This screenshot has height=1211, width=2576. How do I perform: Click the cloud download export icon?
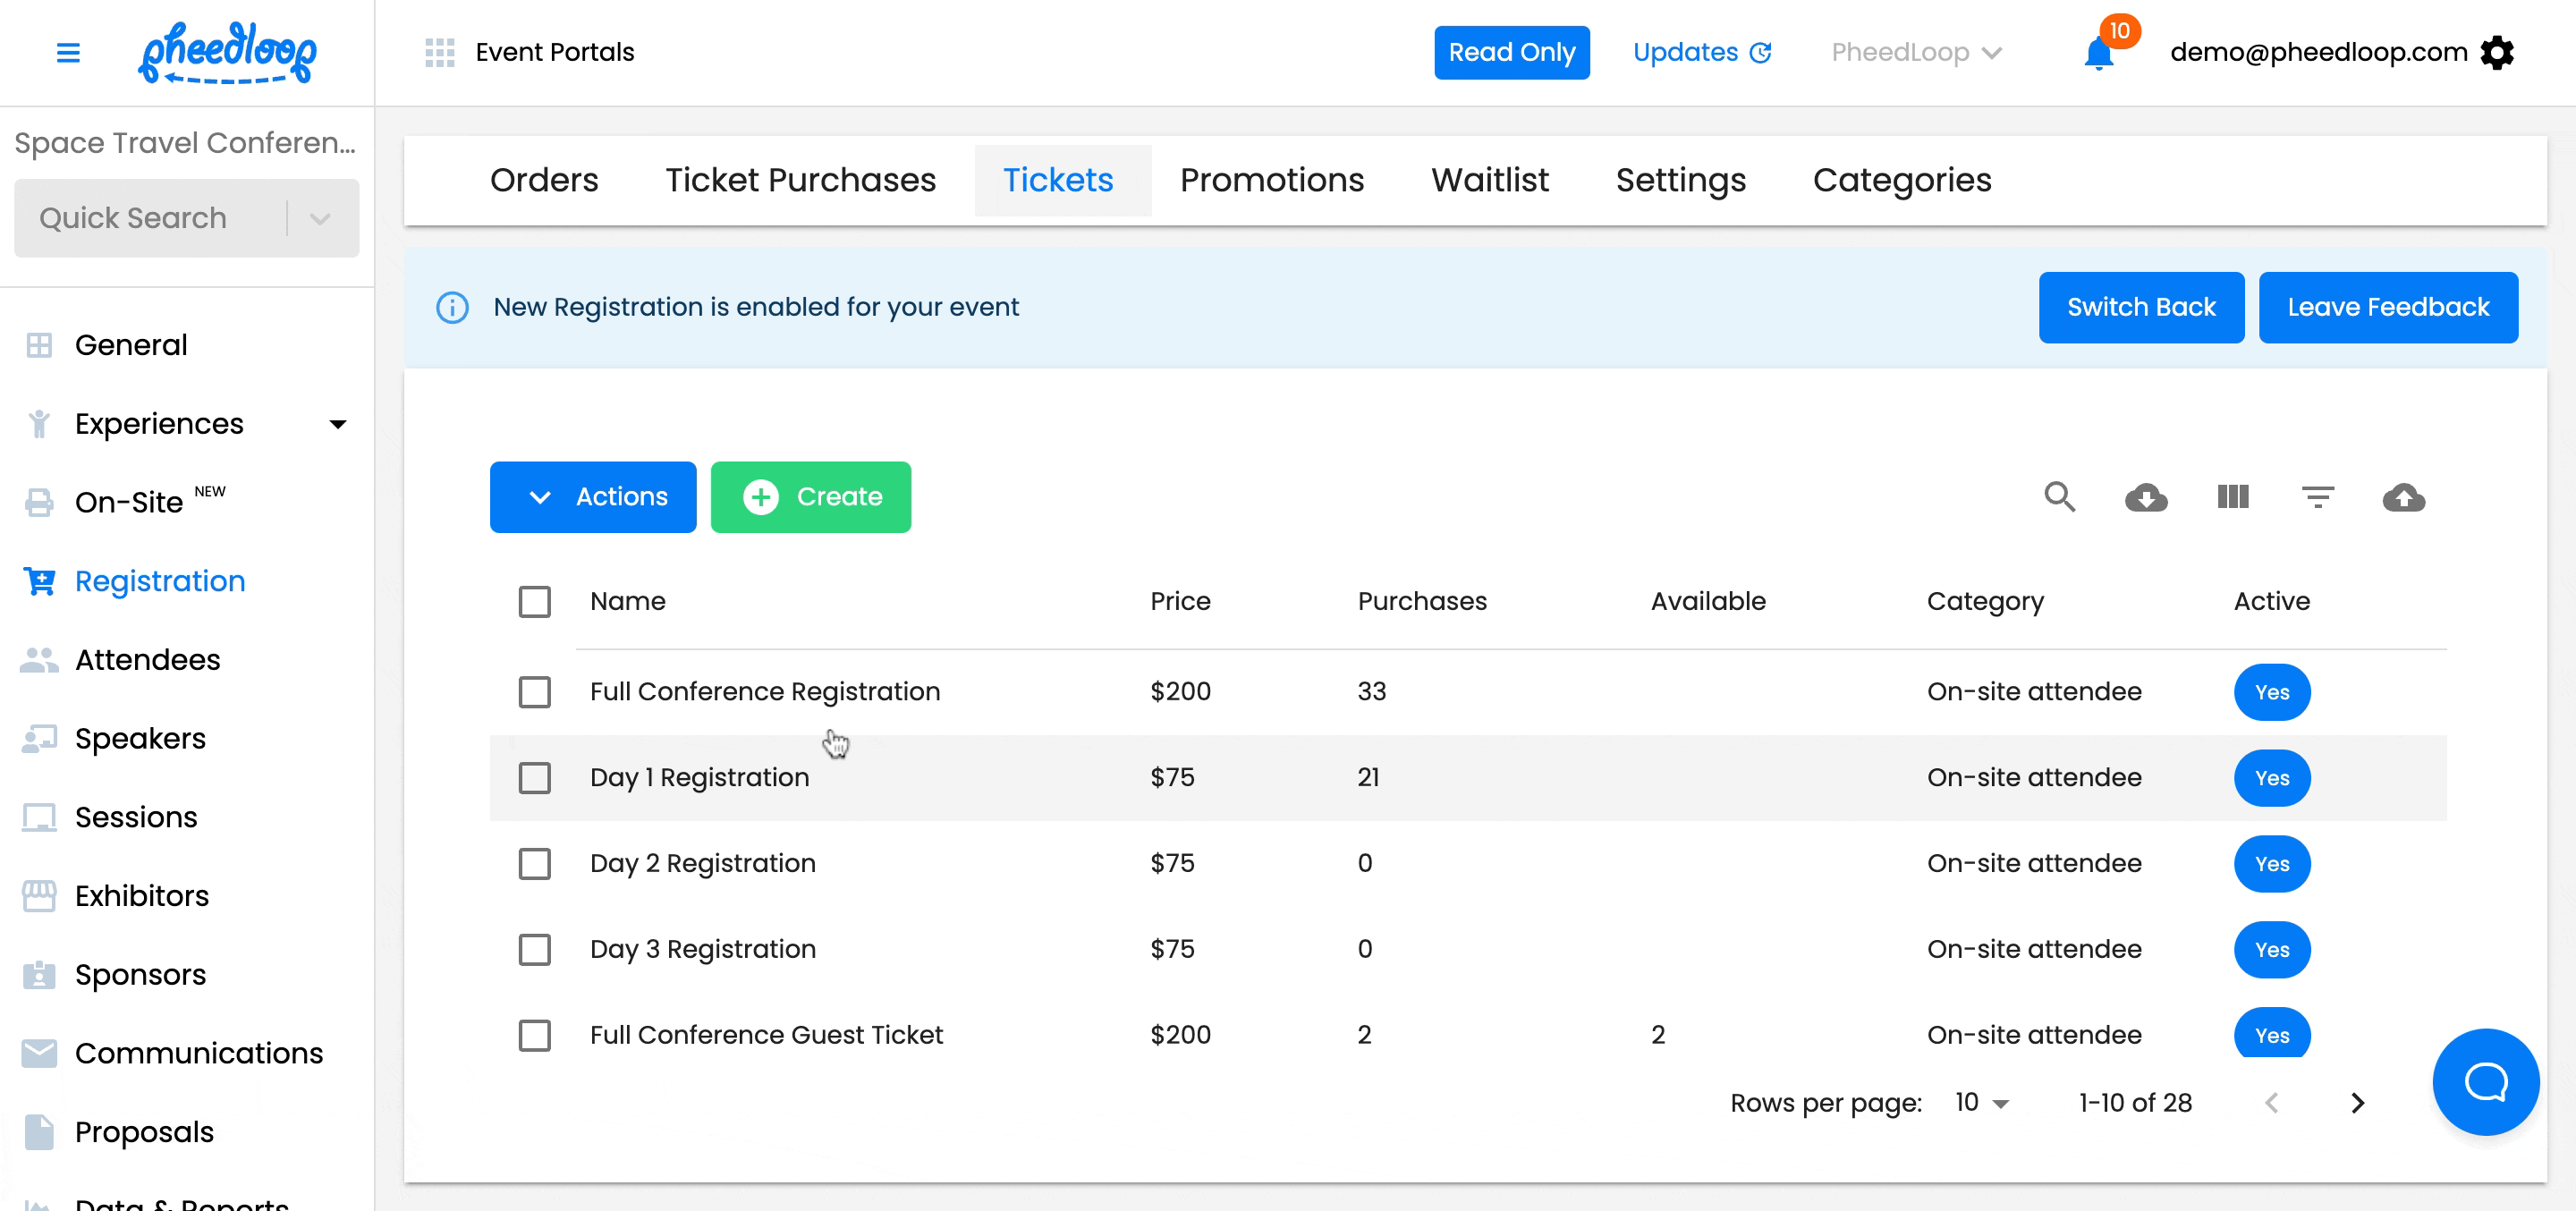2145,497
